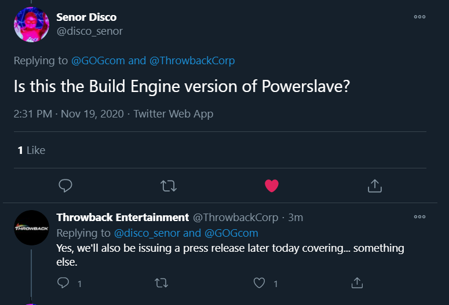The height and width of the screenshot is (305, 449).
Task: Open the @GOGcom mention in main tweet
Action: tap(98, 61)
